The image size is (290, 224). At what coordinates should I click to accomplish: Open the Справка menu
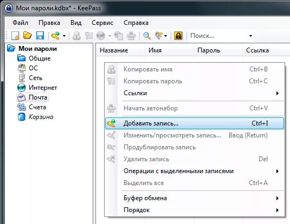click(136, 23)
